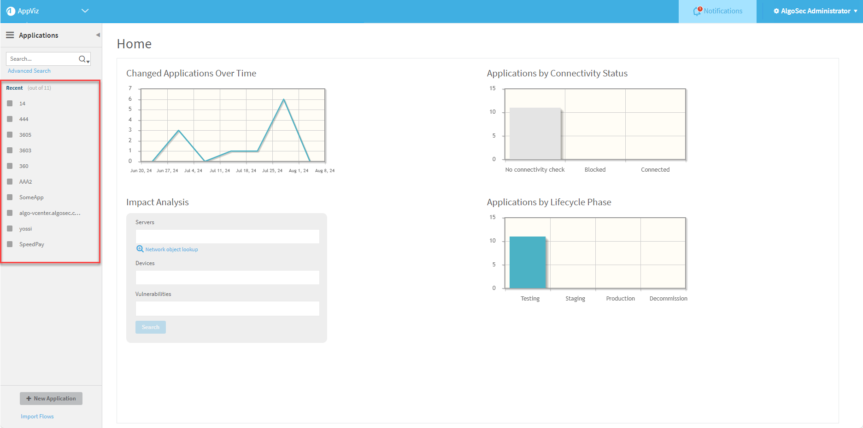Collapse the Applications side panel arrow
This screenshot has width=863, height=428.
point(98,35)
